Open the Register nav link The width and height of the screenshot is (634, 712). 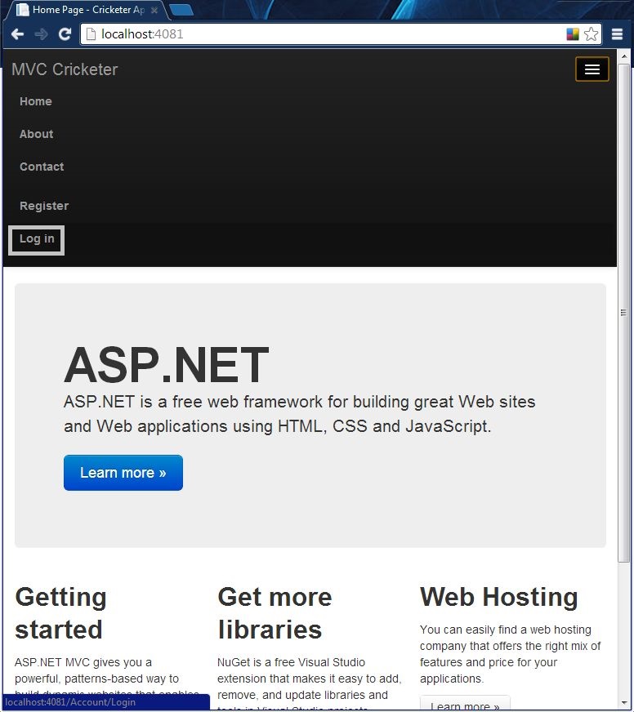(x=44, y=206)
